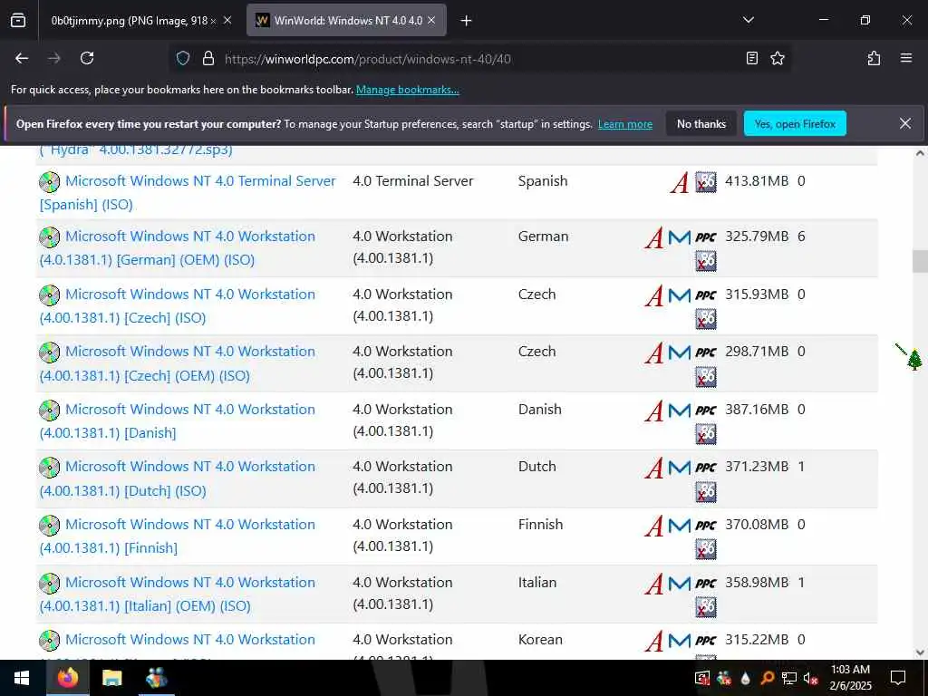This screenshot has width=928, height=696.
Task: Click the Alpha architecture icon in Spanish row
Action: coord(680,182)
